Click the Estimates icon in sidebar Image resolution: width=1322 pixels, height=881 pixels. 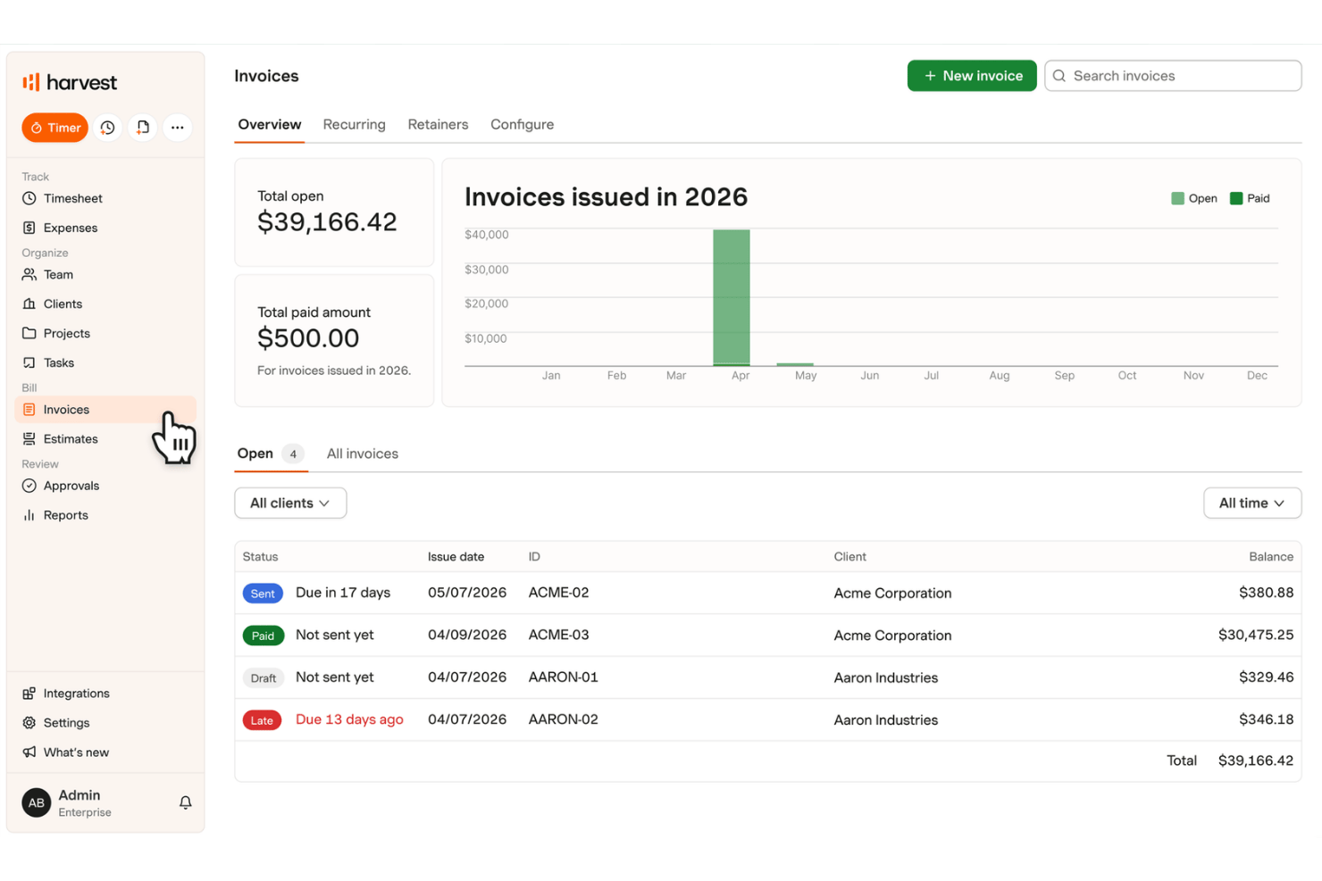[29, 438]
